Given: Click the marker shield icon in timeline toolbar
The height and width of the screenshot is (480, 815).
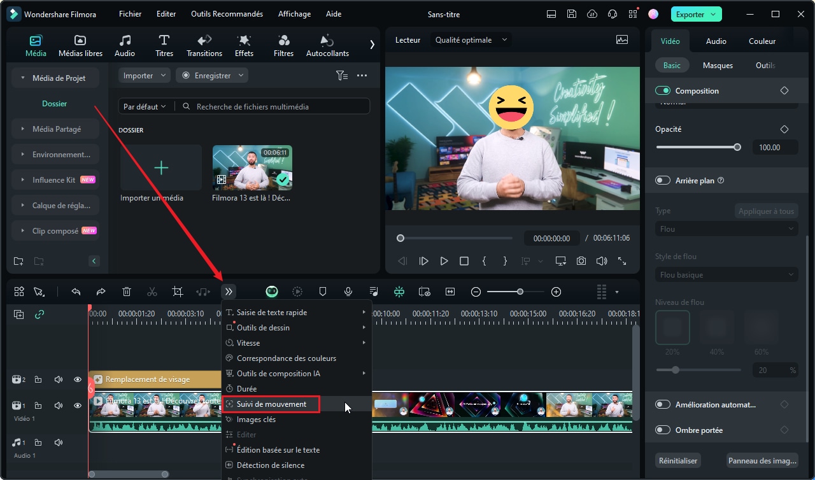Looking at the screenshot, I should pyautogui.click(x=323, y=292).
